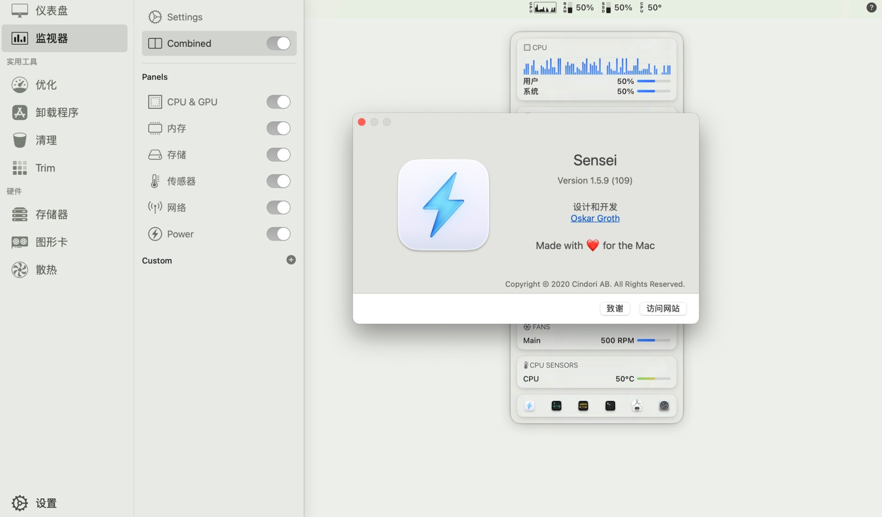Click the 访问网站 visit website button

coord(663,308)
